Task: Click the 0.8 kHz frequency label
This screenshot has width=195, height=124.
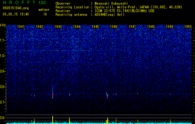Action: 3,87
